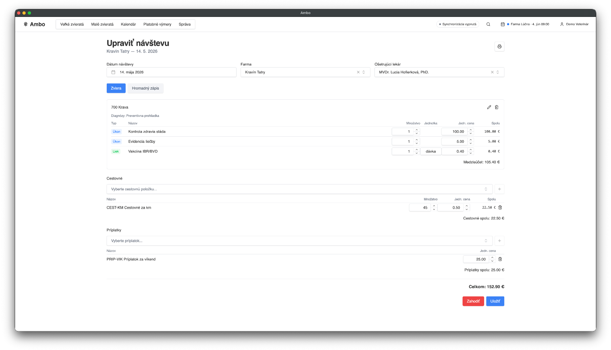Open the Vyberte príplatok dropdown
The height and width of the screenshot is (350, 611).
point(299,241)
